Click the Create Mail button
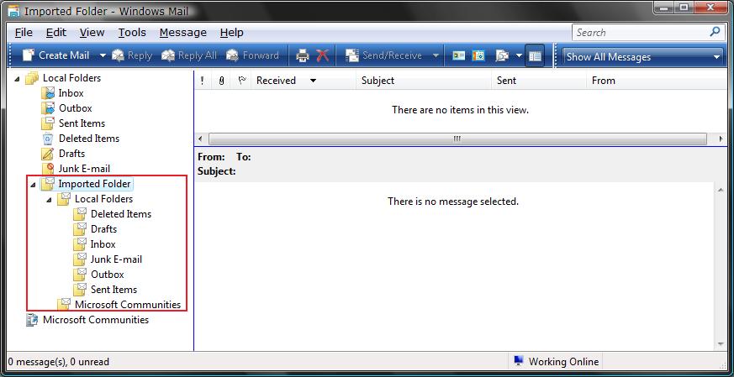This screenshot has width=734, height=377. 56,55
